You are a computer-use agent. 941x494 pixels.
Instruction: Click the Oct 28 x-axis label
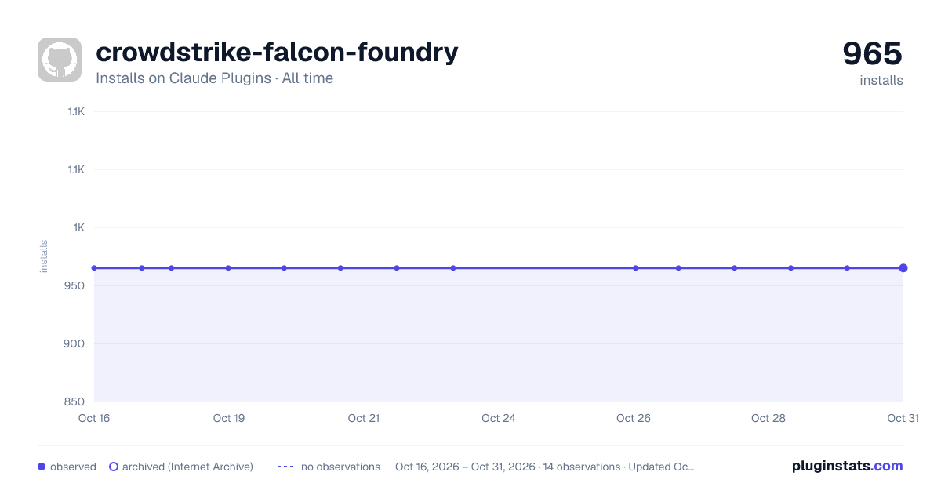coord(768,418)
